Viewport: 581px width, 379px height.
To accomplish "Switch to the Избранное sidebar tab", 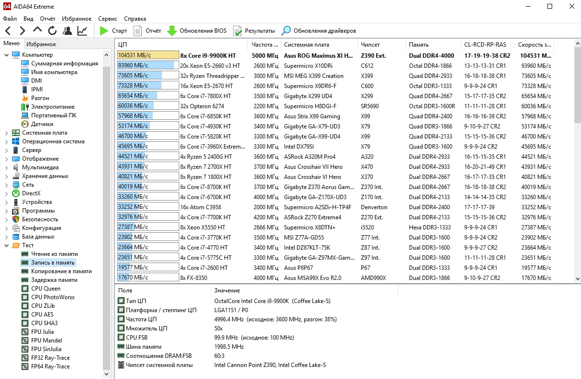I will click(x=41, y=44).
